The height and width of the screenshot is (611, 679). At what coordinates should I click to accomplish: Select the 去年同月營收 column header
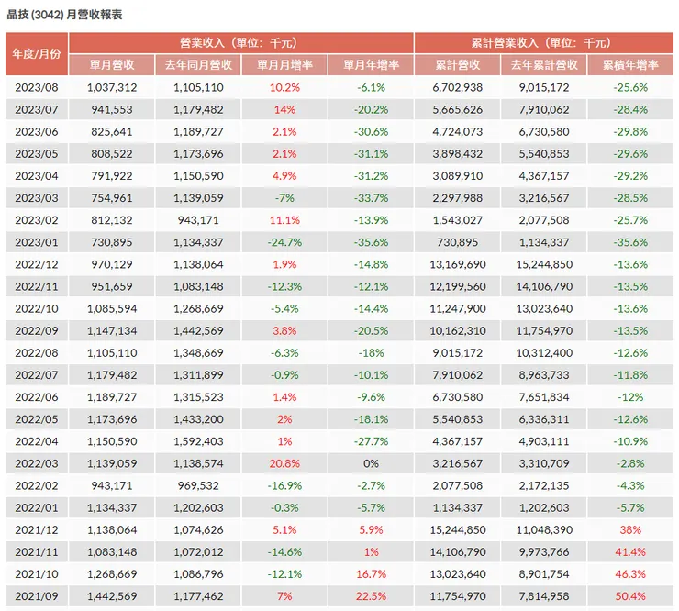pos(198,65)
